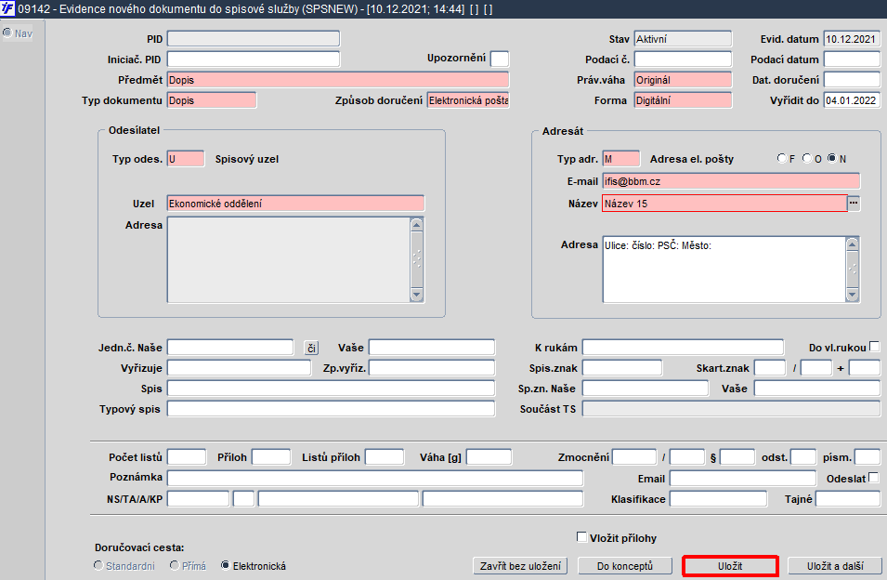Viewport: 887px width, 580px height.
Task: Click the Dat. doručení field
Action: [852, 80]
